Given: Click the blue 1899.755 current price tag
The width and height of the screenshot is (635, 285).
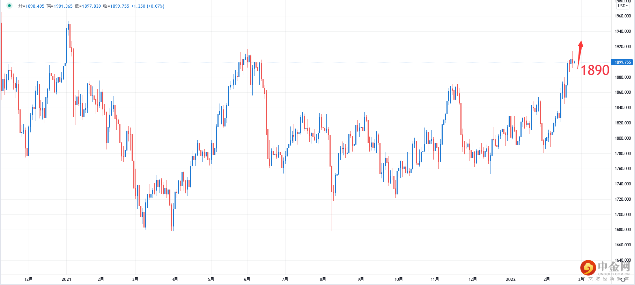Looking at the screenshot, I should [x=623, y=62].
